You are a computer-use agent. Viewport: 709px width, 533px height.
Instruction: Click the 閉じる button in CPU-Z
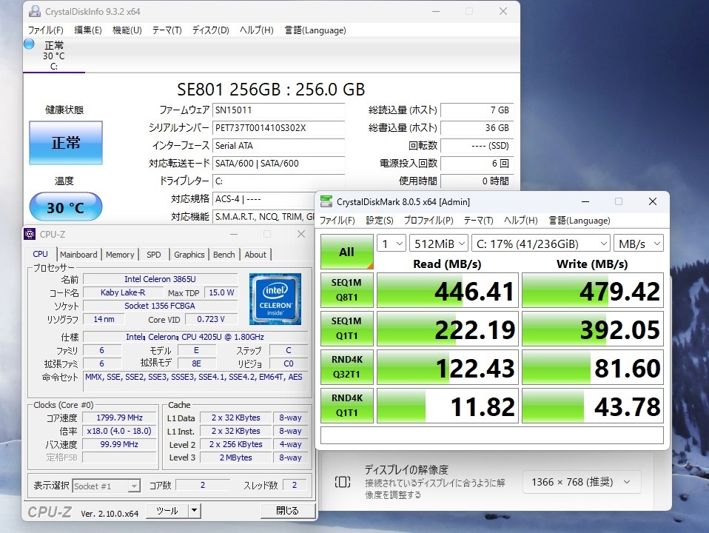[x=288, y=511]
